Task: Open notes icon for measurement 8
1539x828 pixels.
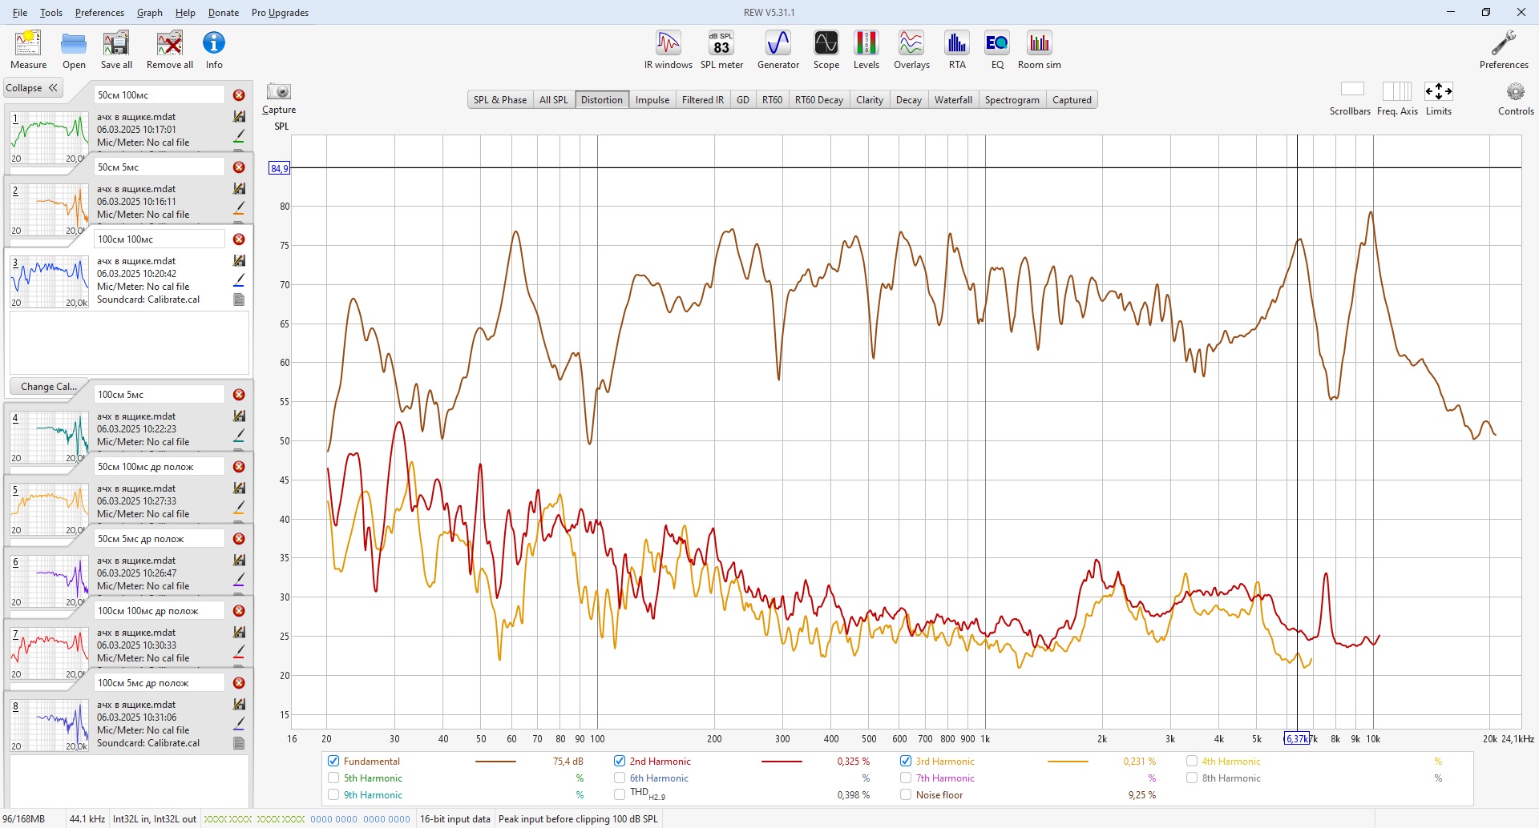Action: coord(239,743)
